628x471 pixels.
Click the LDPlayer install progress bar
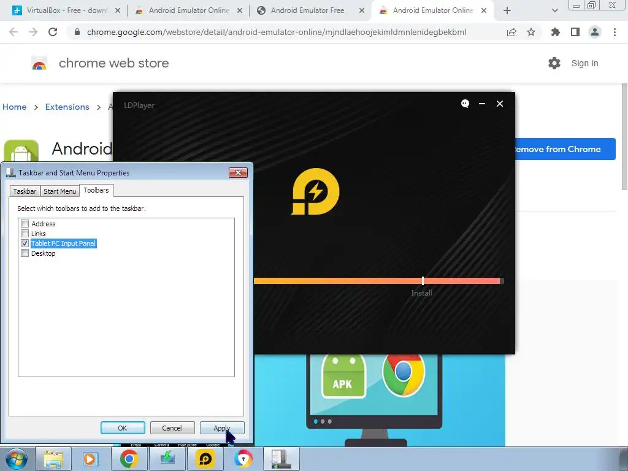[x=379, y=281]
